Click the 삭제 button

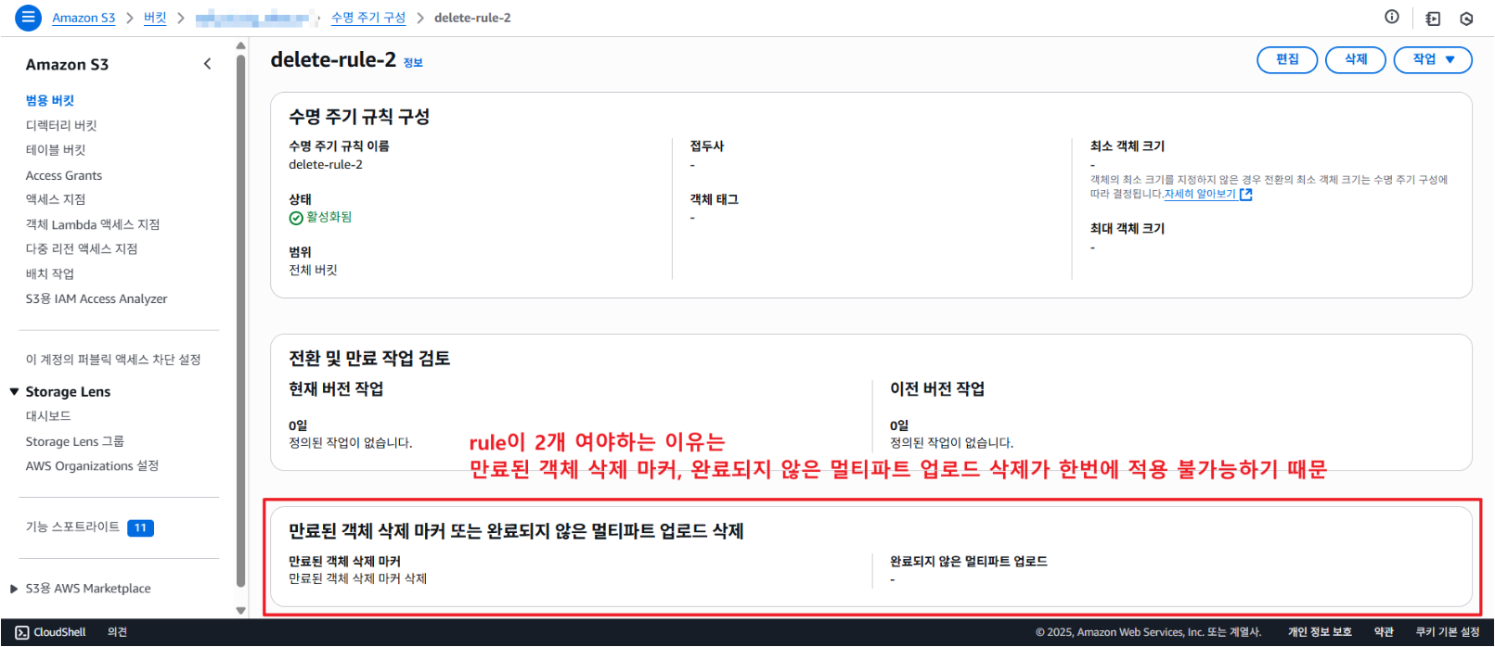click(x=1355, y=59)
